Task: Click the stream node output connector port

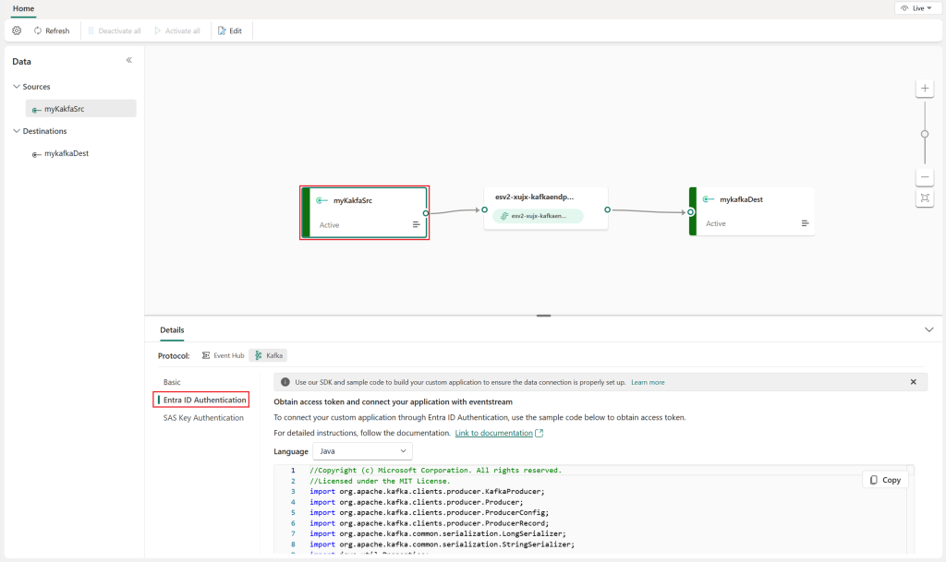Action: 608,209
